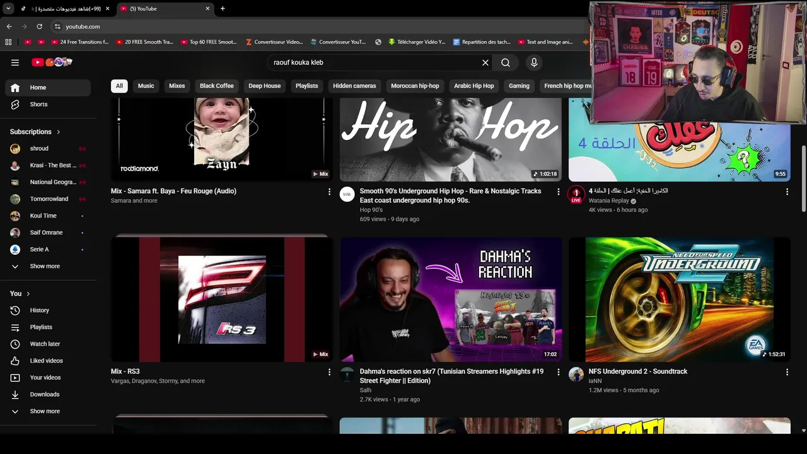Screen dimensions: 807x454
Task: Start voice search with microphone
Action: pyautogui.click(x=534, y=62)
